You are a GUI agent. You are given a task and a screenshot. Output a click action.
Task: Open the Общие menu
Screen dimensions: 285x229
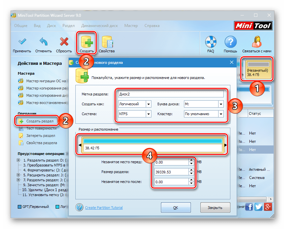click(x=21, y=26)
